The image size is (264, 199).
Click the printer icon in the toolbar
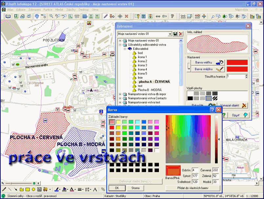click(x=23, y=16)
